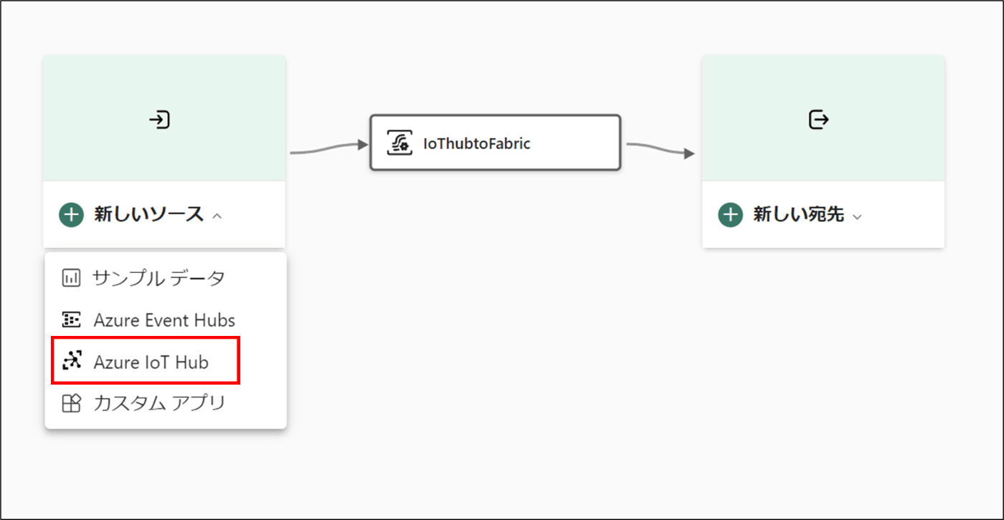Click the 新しいソース label
The width and height of the screenshot is (1004, 520).
pos(148,214)
